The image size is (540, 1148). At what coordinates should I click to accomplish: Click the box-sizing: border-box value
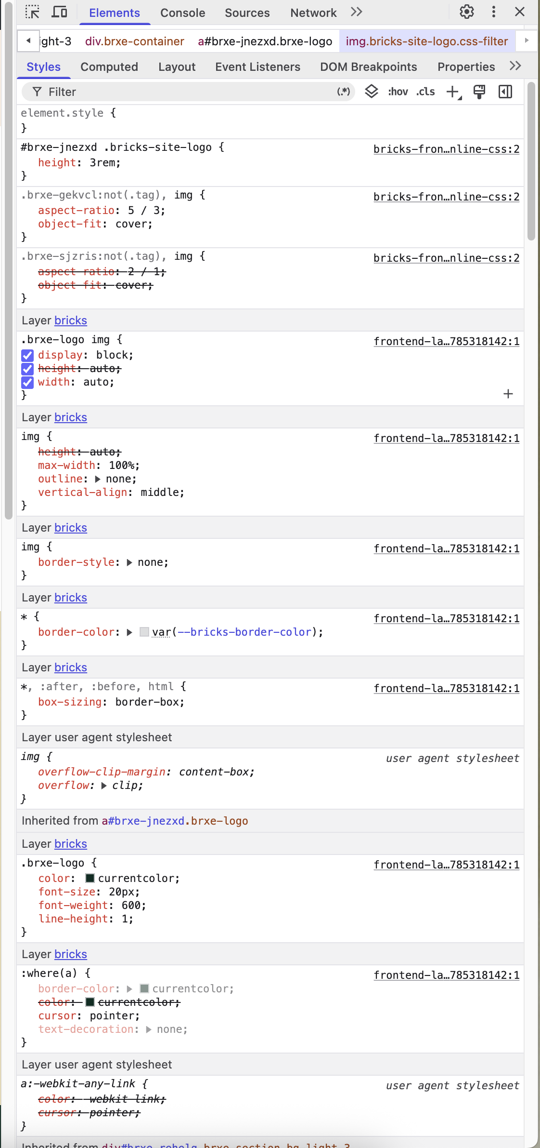pos(147,702)
